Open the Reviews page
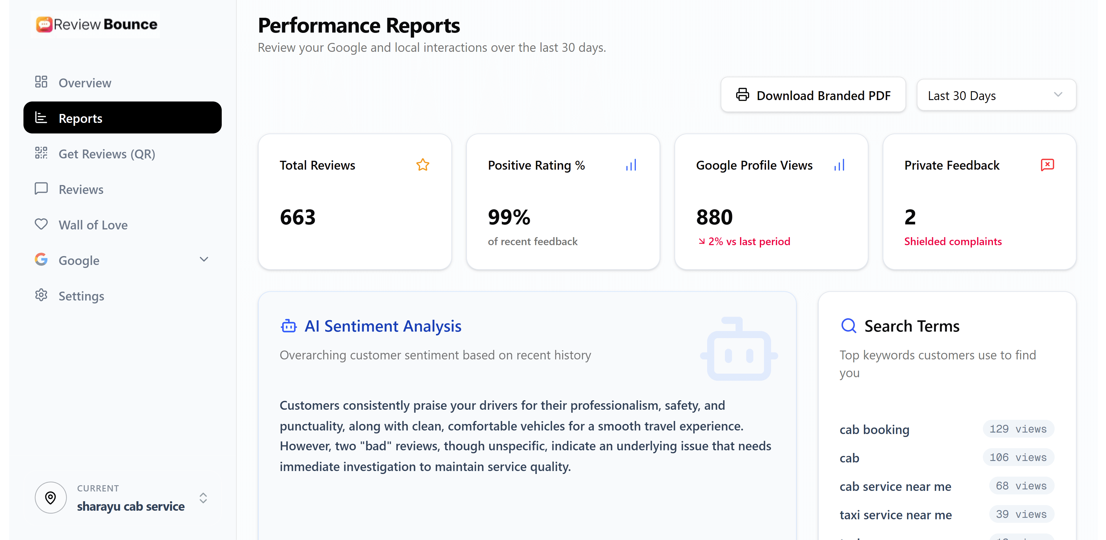Image resolution: width=1106 pixels, height=540 pixels. [x=122, y=189]
